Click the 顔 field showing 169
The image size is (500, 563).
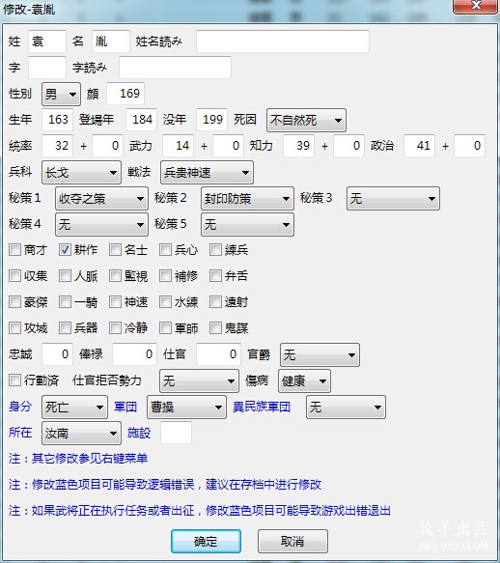[x=125, y=94]
